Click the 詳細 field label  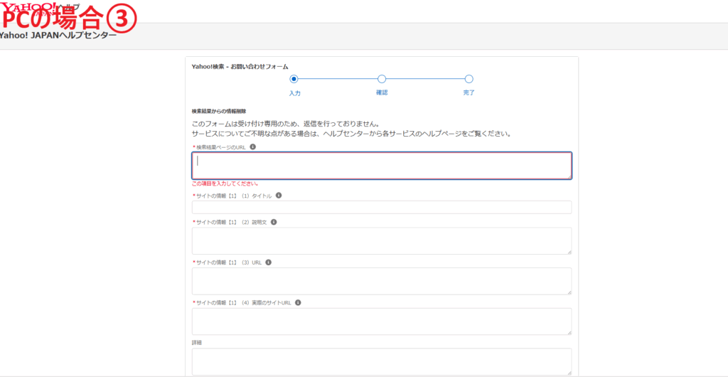click(x=197, y=343)
